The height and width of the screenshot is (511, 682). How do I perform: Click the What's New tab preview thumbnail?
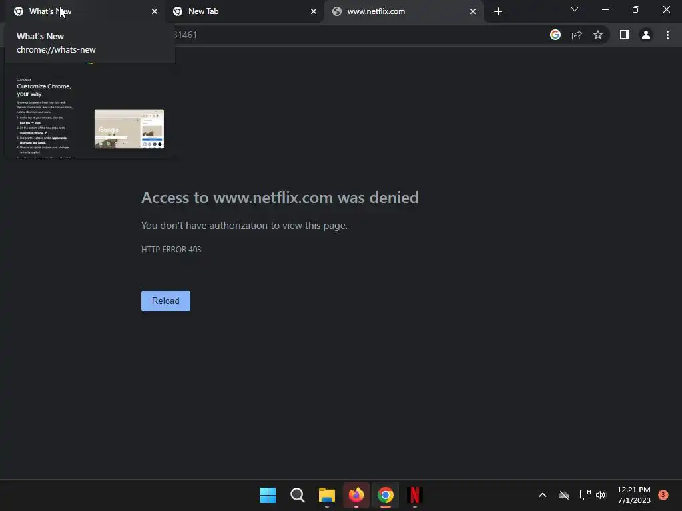[90, 111]
